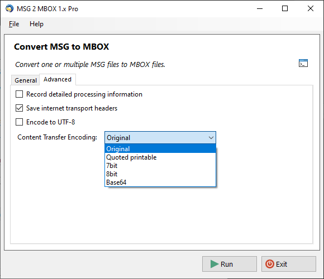Choose Base64 transfer encoding

pos(160,182)
